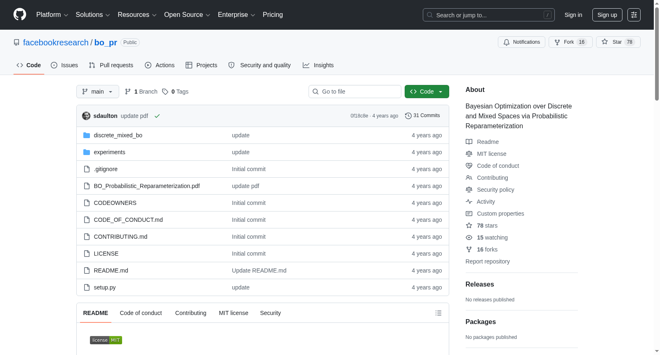Image resolution: width=660 pixels, height=355 pixels.
Task: Open the README outline list icon
Action: pyautogui.click(x=438, y=313)
